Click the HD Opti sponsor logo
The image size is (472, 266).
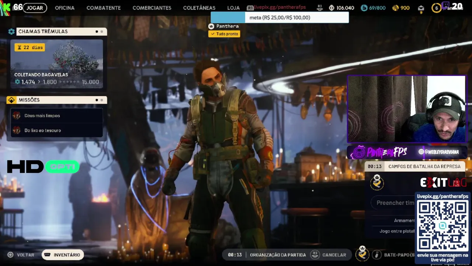[x=43, y=167]
